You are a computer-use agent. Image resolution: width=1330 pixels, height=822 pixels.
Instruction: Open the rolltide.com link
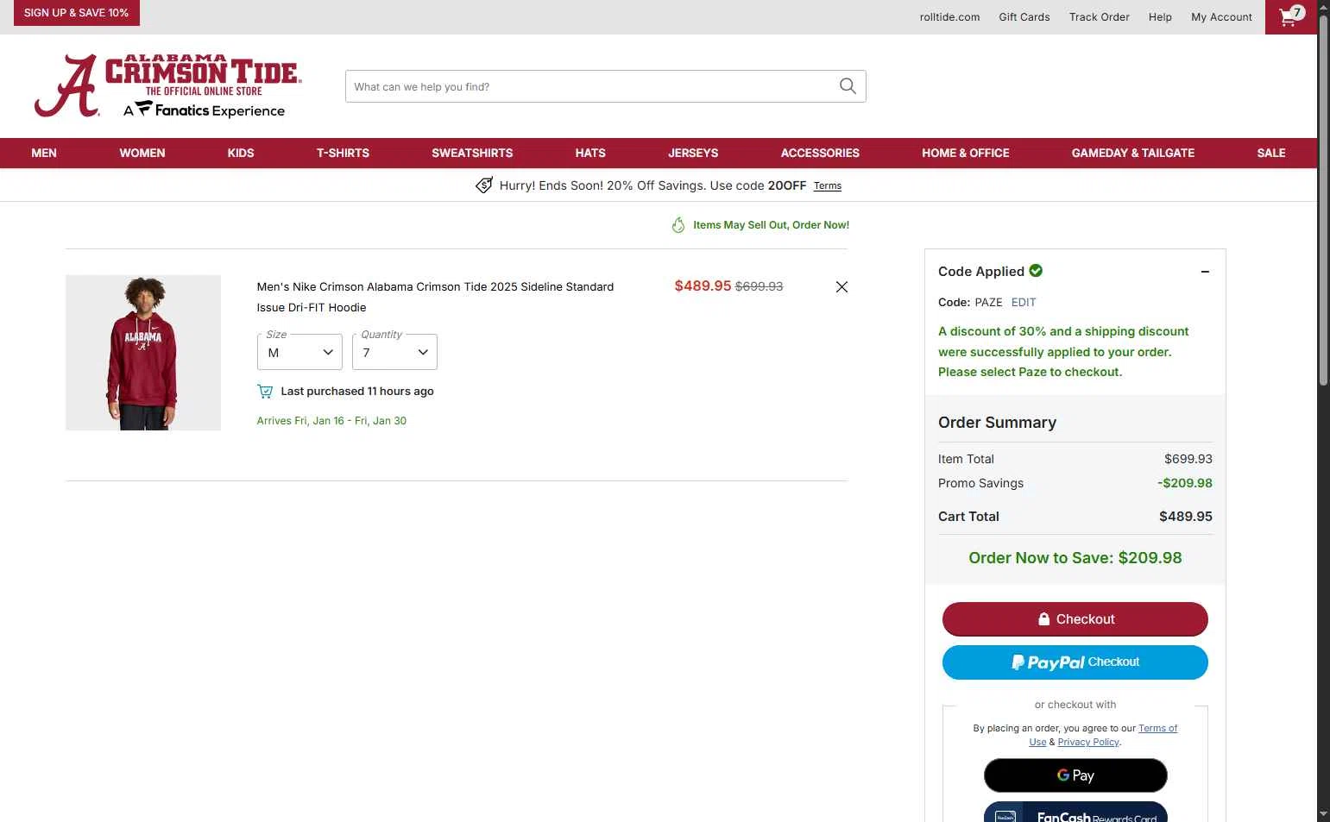(x=949, y=17)
